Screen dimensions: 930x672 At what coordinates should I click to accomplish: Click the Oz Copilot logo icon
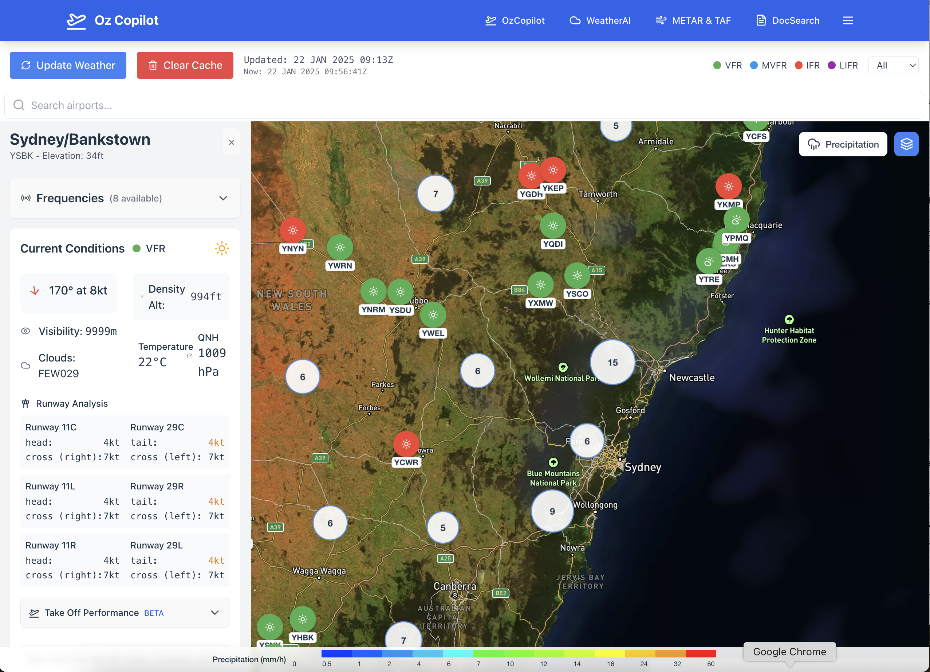point(76,20)
